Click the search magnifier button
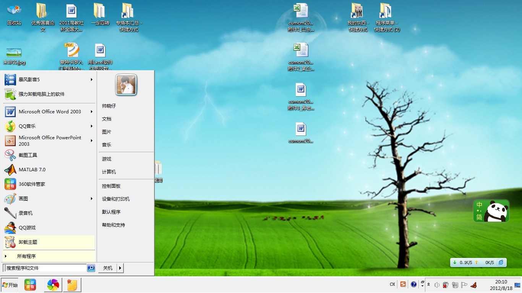Image resolution: width=522 pixels, height=293 pixels. pos(91,268)
